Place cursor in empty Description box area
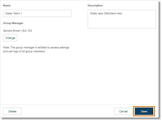162x121 pixels. click(x=122, y=22)
